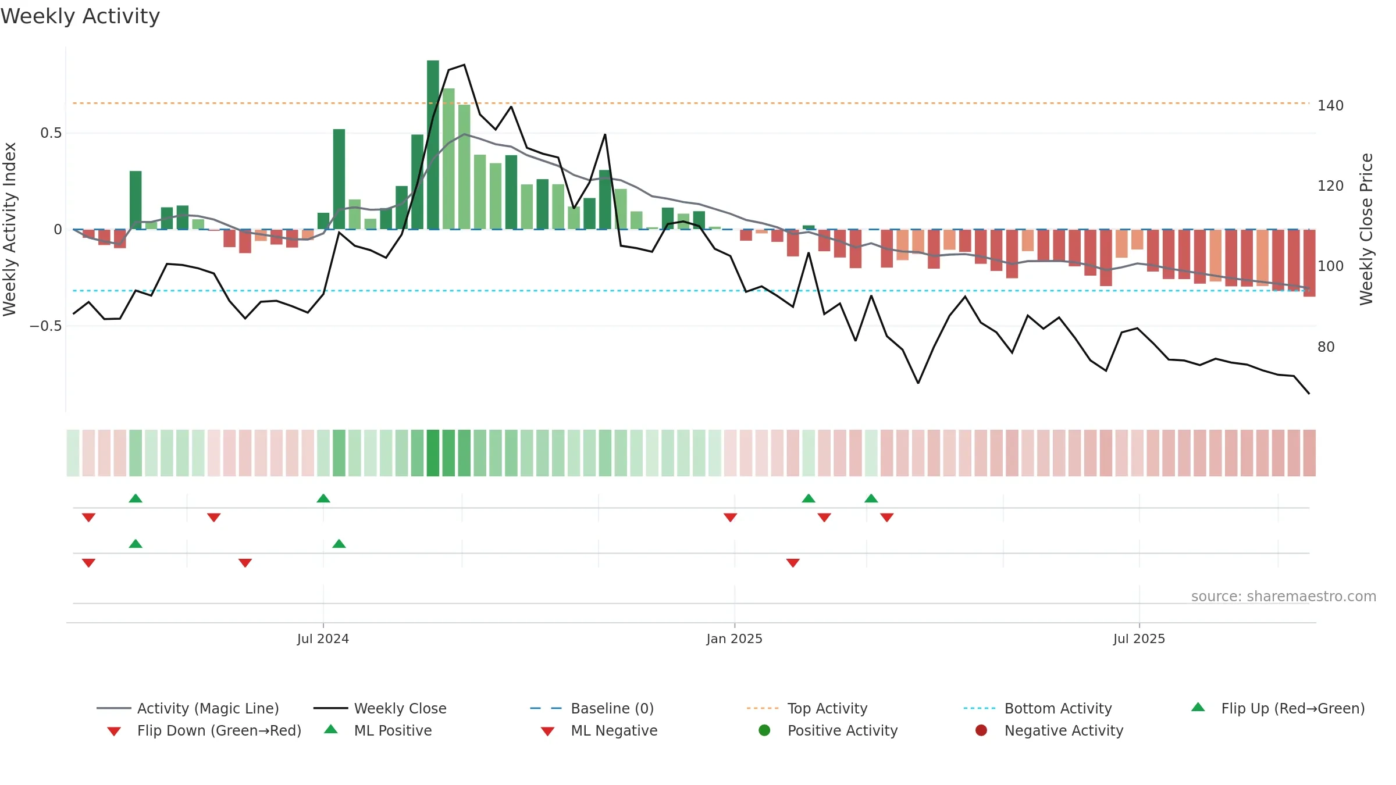Click the Weekly Activity chart title

pyautogui.click(x=80, y=16)
